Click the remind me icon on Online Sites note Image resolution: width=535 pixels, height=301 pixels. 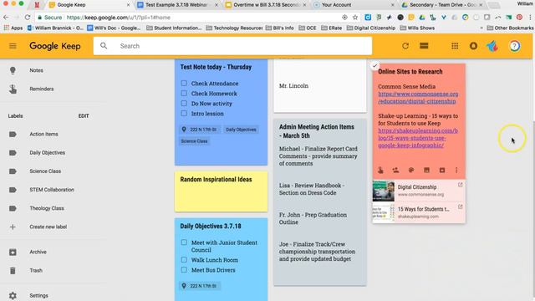(380, 170)
